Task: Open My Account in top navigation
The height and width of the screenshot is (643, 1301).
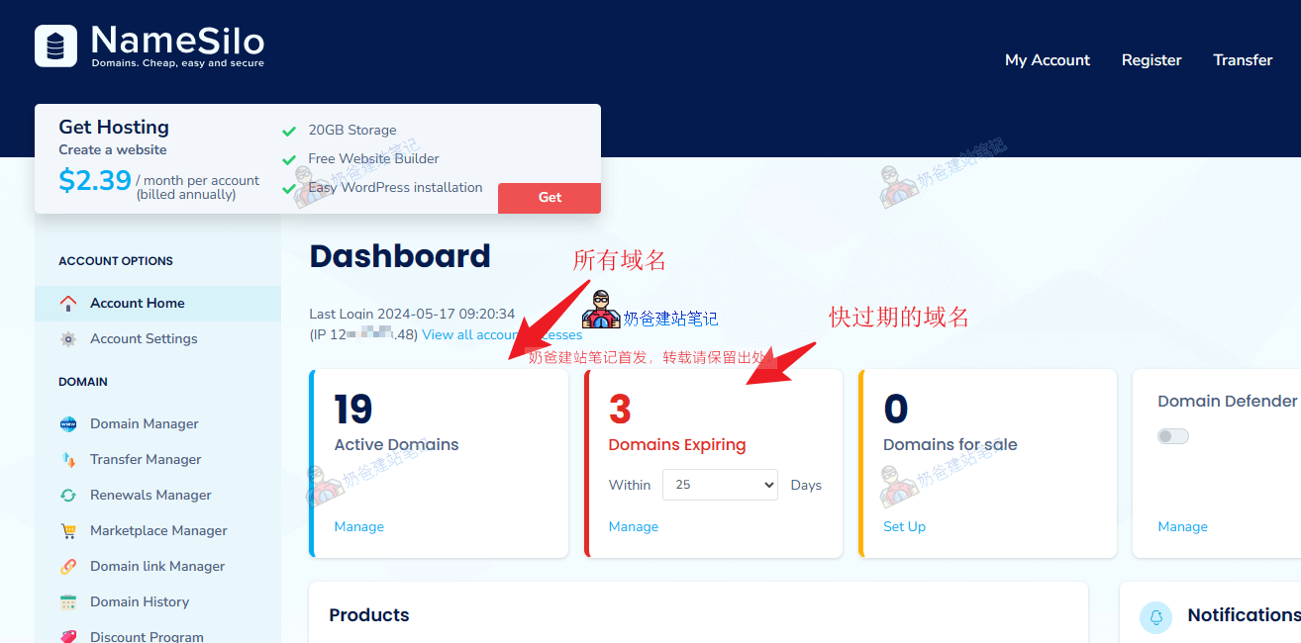Action: point(1047,60)
